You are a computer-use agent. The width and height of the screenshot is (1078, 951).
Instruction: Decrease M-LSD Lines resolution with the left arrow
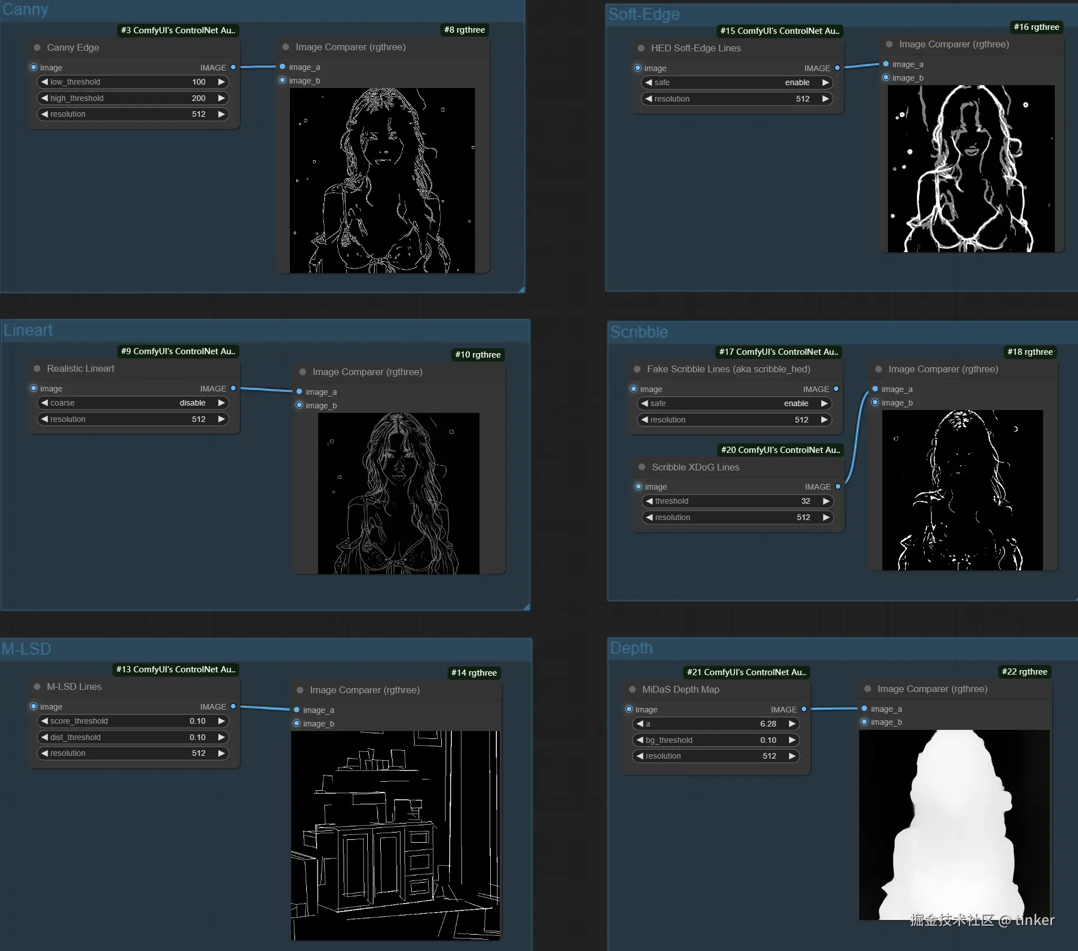click(x=45, y=754)
